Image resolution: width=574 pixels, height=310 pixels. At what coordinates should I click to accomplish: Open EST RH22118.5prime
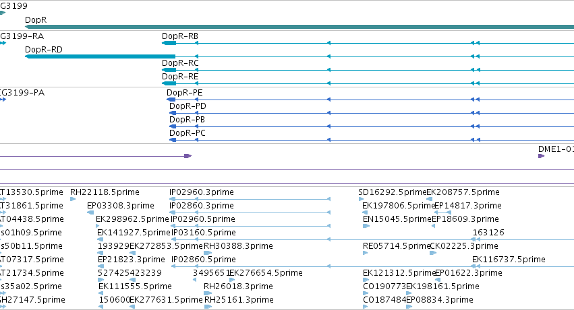tap(105, 192)
